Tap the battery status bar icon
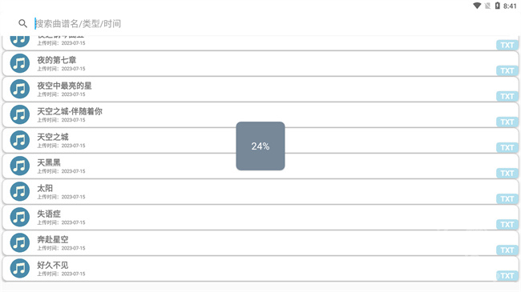 pos(497,6)
